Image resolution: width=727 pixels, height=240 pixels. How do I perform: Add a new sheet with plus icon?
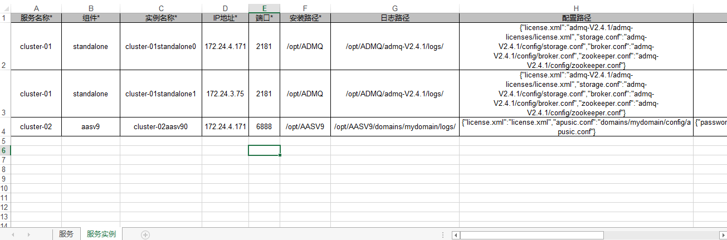pos(145,235)
